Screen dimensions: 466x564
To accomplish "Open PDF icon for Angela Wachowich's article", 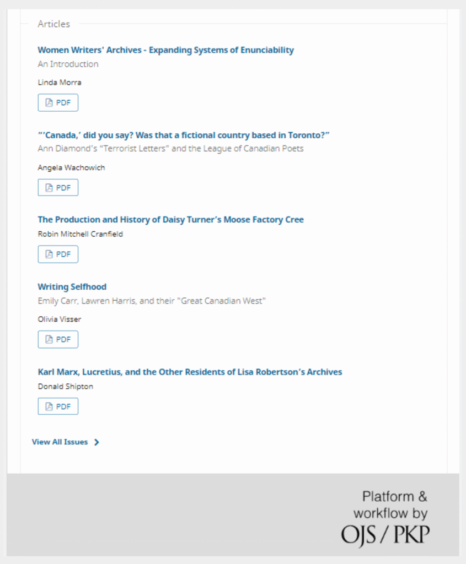I will pos(49,188).
